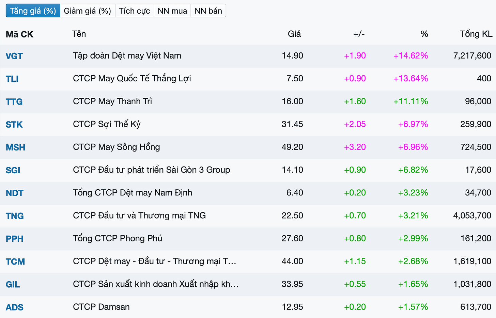
Task: Click the +14.62% change value
Action: [x=410, y=55]
